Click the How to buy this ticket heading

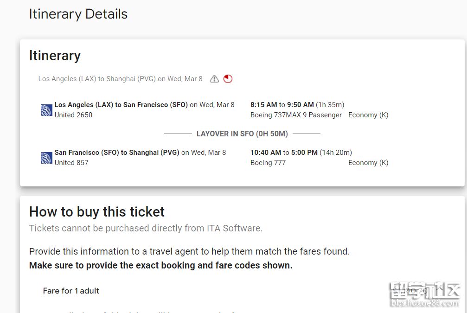pyautogui.click(x=96, y=212)
